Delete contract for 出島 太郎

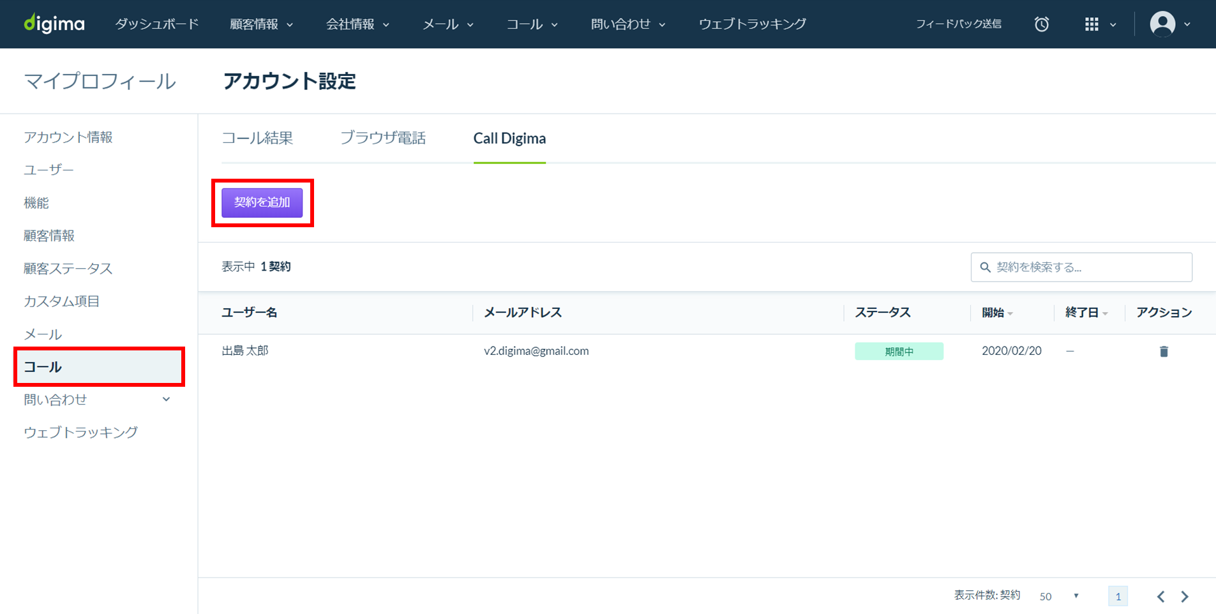(1164, 352)
